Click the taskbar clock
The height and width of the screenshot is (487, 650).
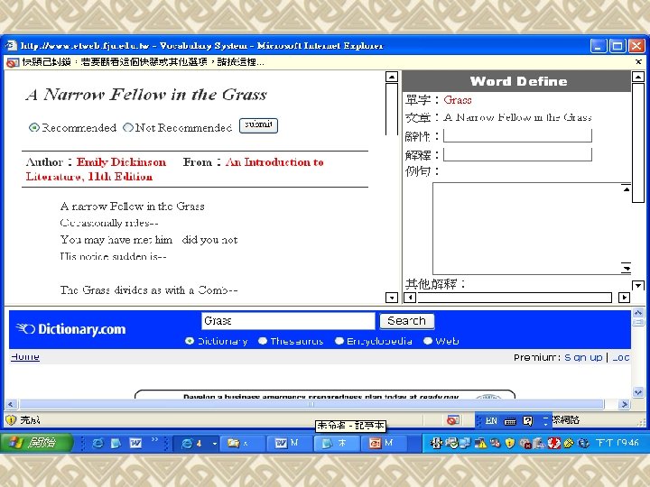tap(617, 443)
